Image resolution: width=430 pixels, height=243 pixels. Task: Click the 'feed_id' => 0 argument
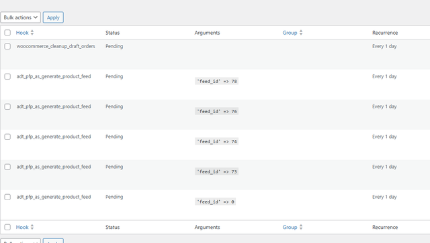pos(215,201)
